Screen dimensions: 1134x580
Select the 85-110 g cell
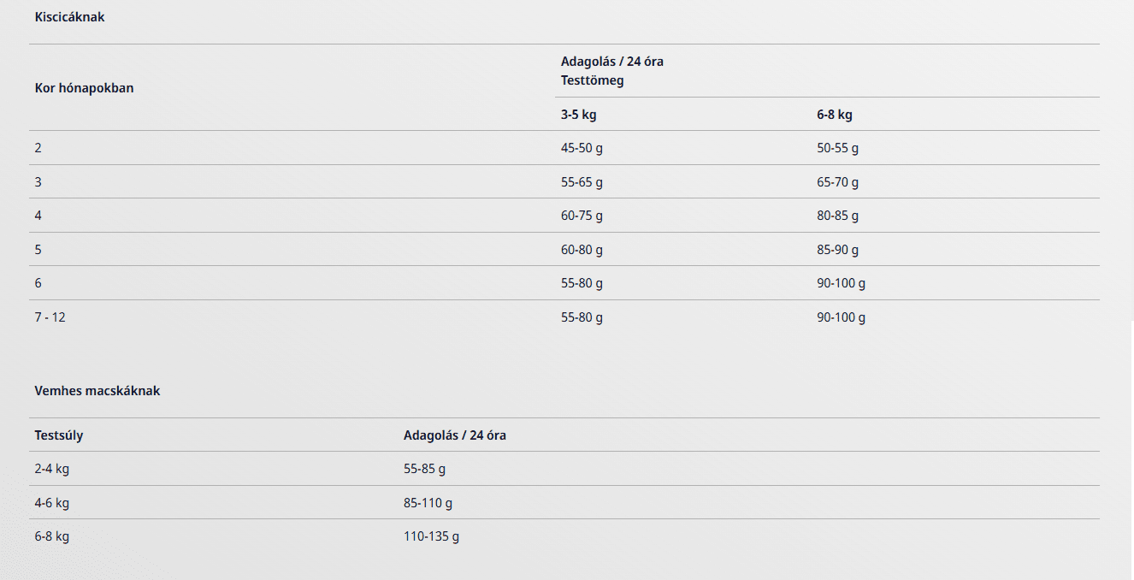tap(428, 503)
